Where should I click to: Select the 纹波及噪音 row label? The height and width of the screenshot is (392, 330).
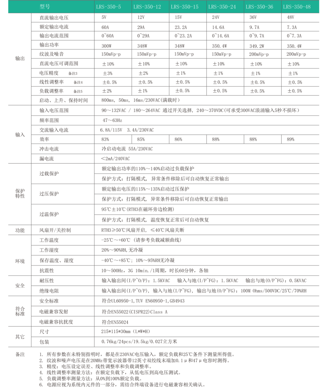coord(51,54)
